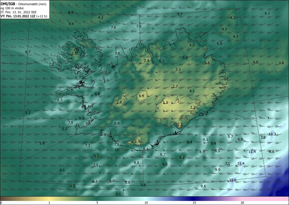Click the 9.6 value on the map
Image resolution: width=289 pixels, height=205 pixels.
coord(203,186)
